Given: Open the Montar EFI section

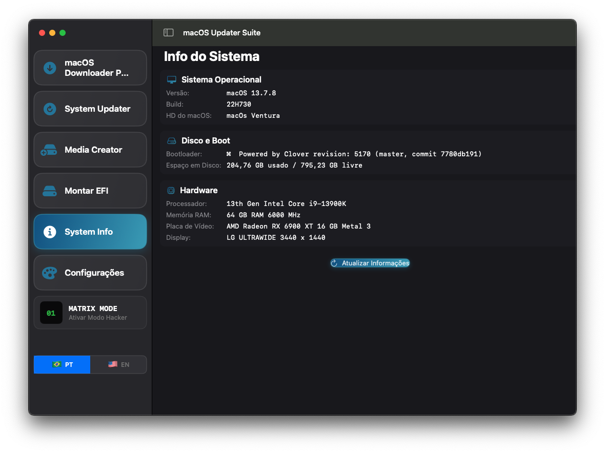Looking at the screenshot, I should click(86, 191).
